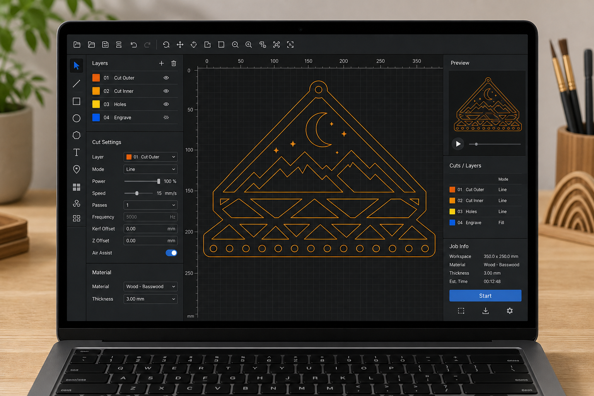
Task: Adjust the Speed slider handle
Action: [137, 193]
